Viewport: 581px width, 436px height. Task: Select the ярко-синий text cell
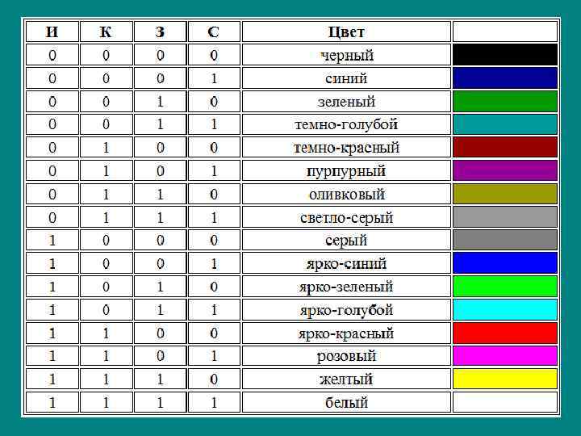pos(346,263)
